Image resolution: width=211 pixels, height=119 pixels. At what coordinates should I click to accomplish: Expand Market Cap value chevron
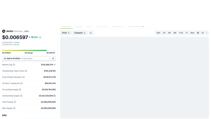pos(55,65)
